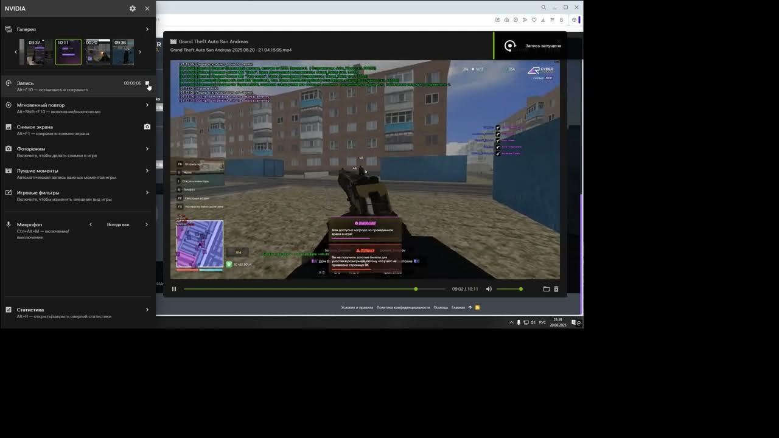Switch microphone mode to next option
779x438 pixels.
(147, 224)
